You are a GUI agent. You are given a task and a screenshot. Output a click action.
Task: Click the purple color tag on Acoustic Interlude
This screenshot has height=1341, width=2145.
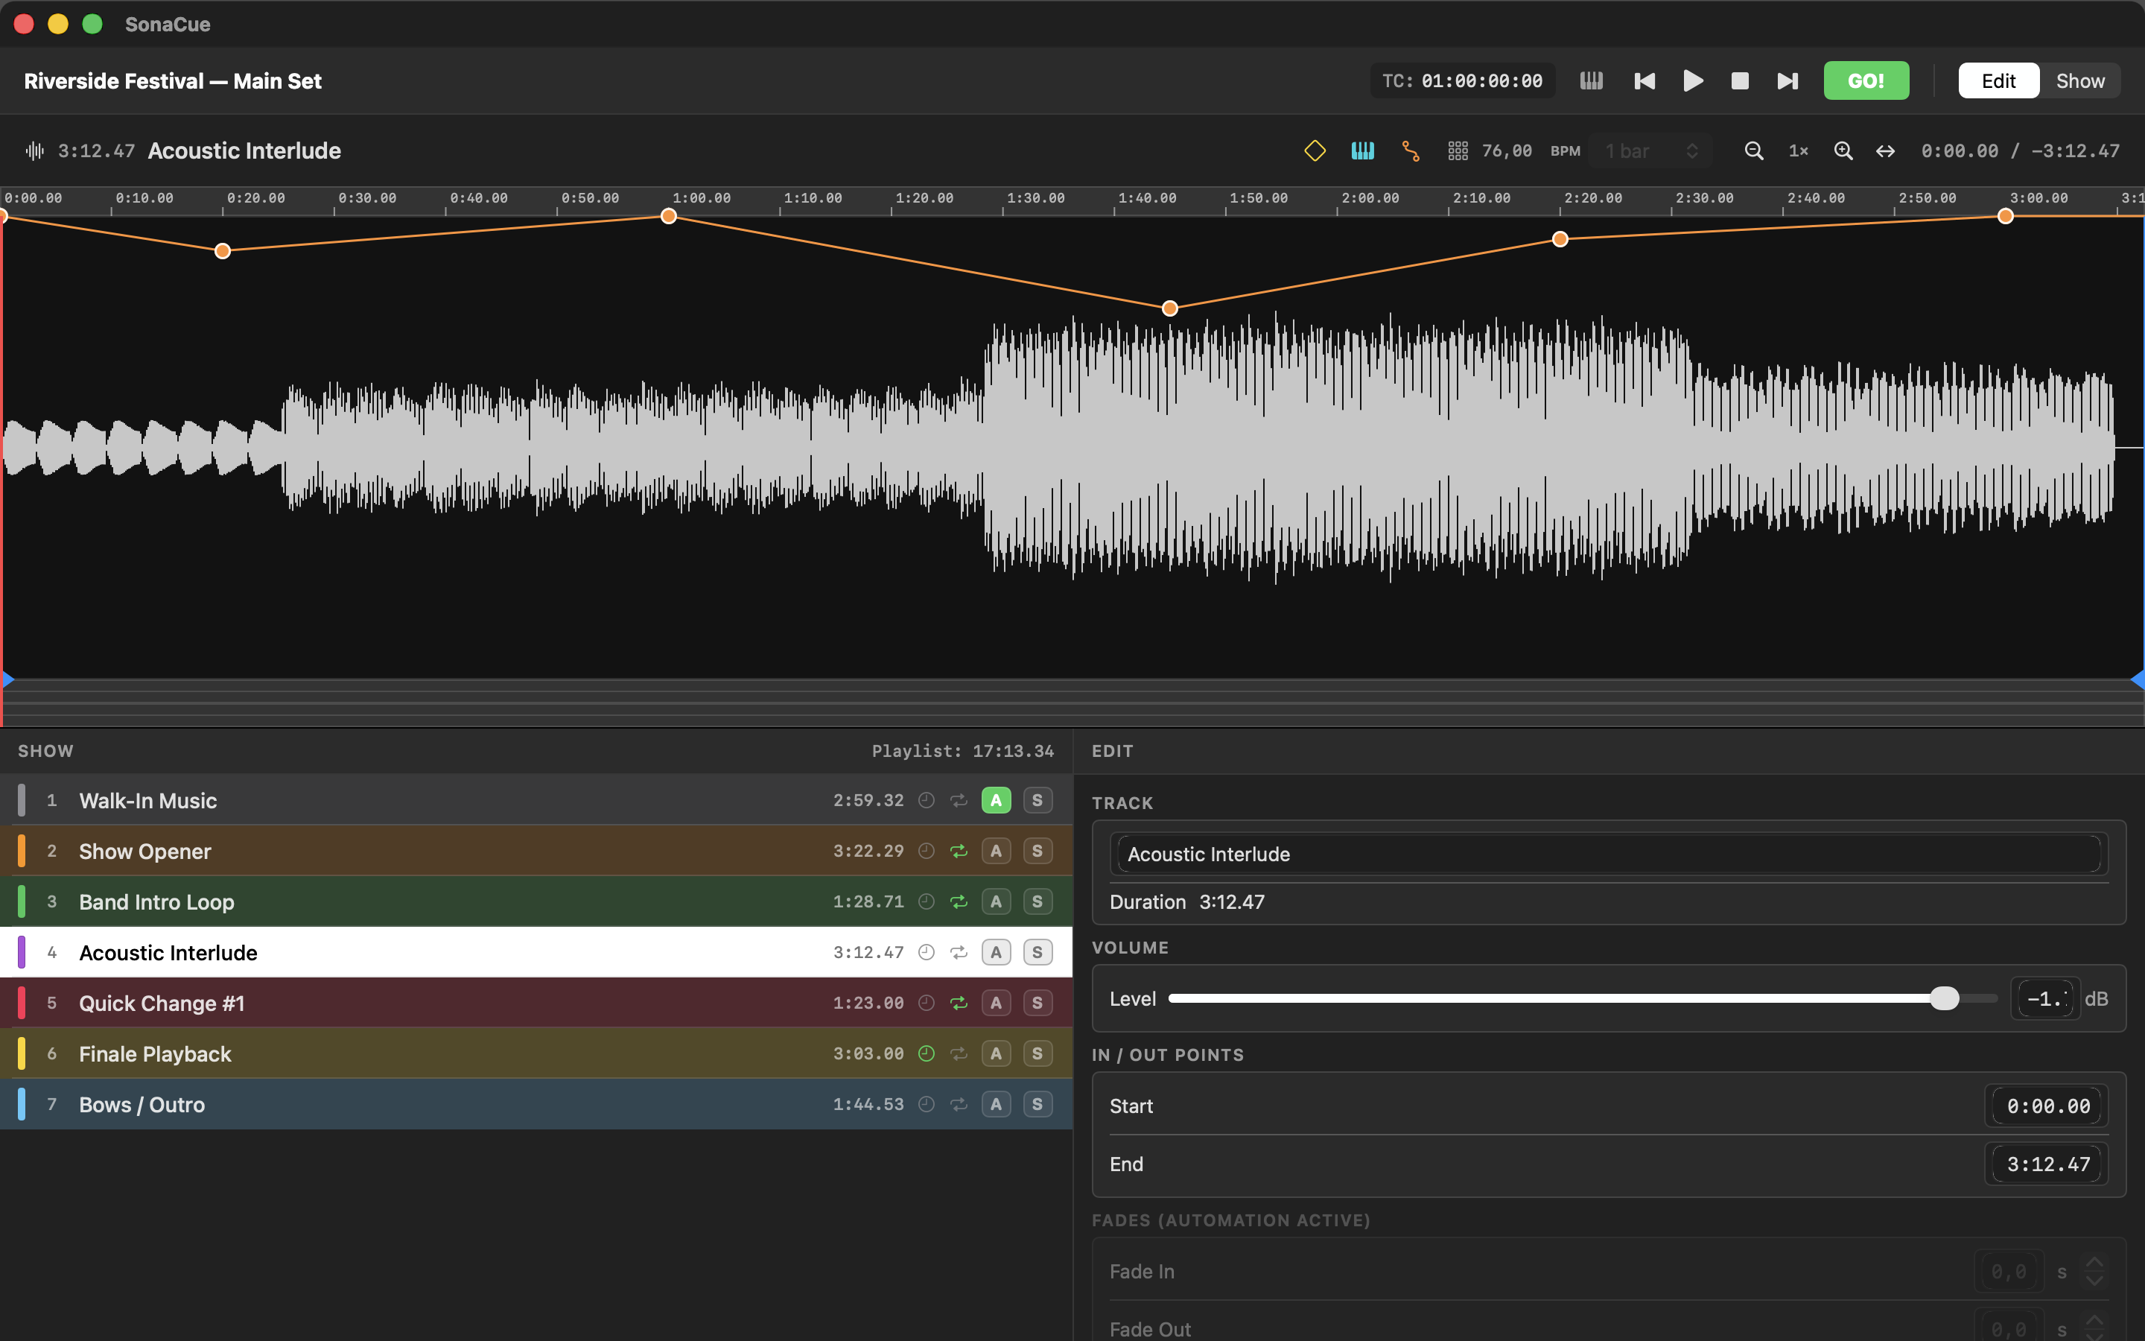click(22, 951)
